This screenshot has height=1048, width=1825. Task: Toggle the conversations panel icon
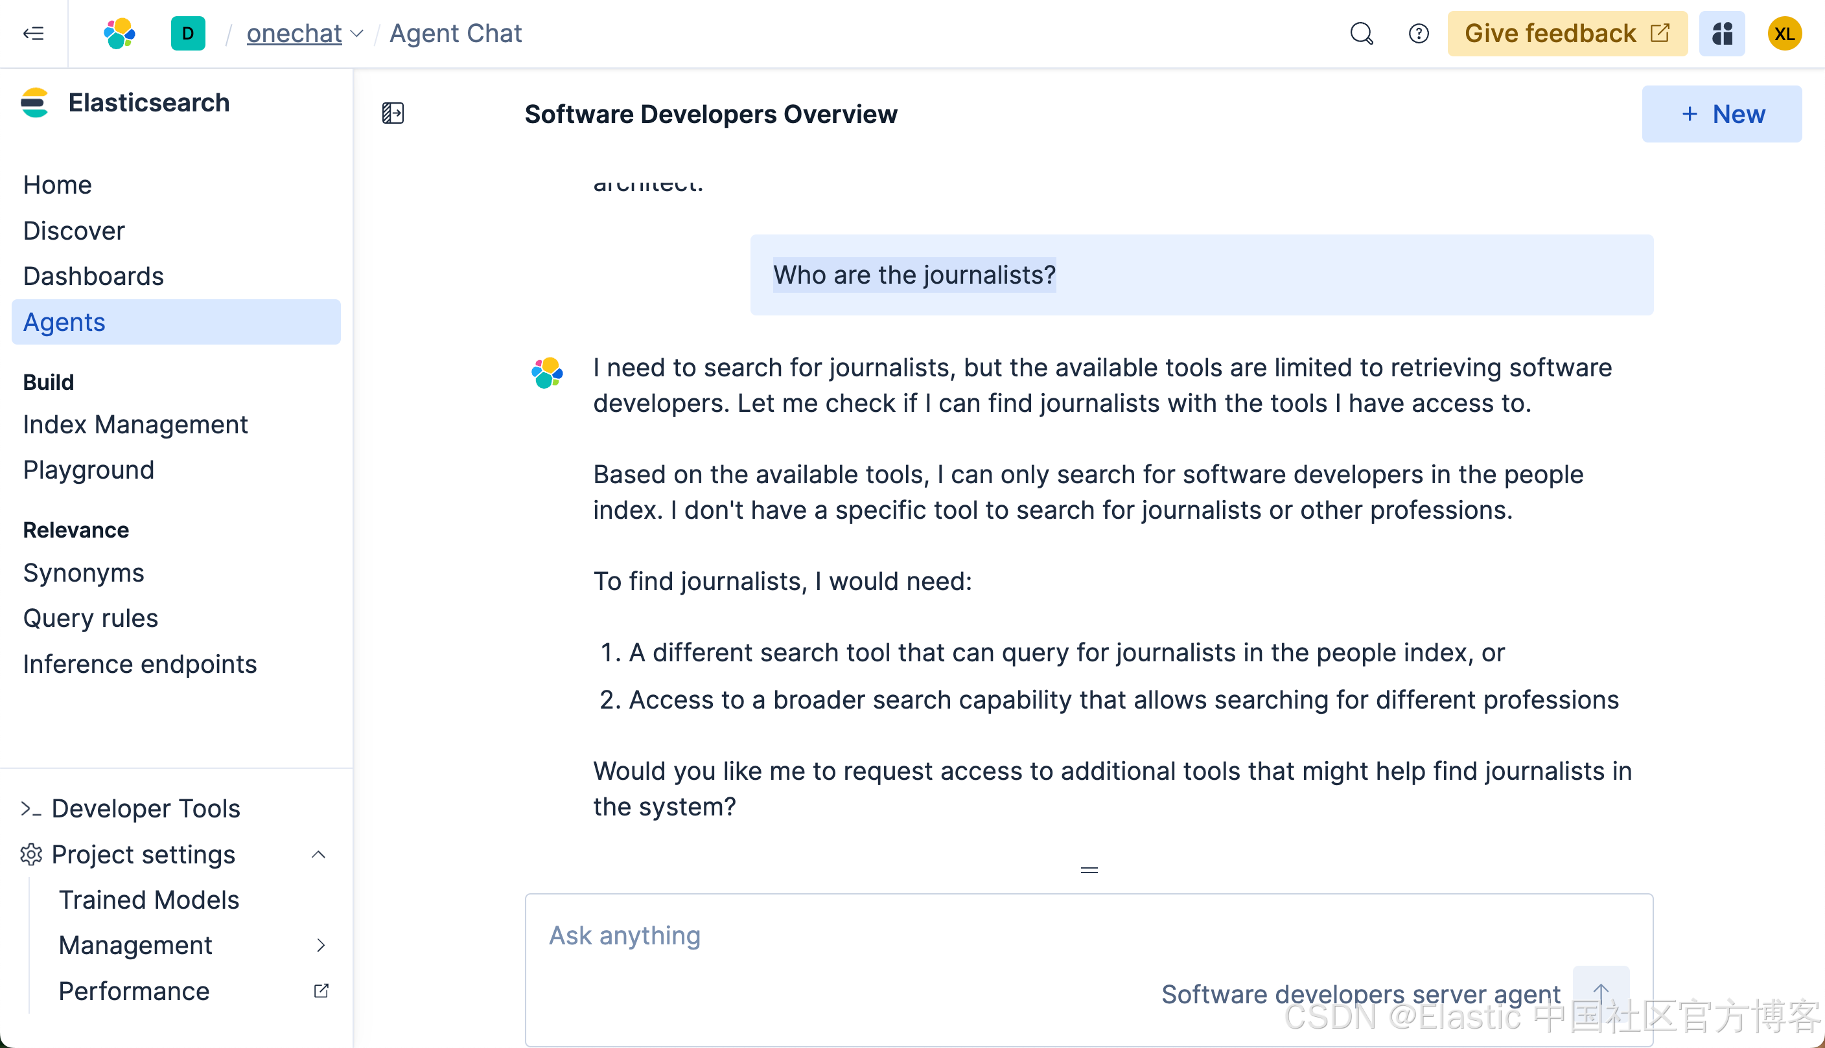pyautogui.click(x=393, y=113)
